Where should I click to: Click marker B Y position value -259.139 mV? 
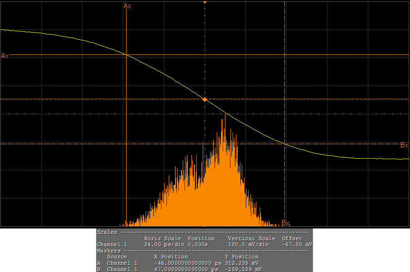pyautogui.click(x=243, y=269)
